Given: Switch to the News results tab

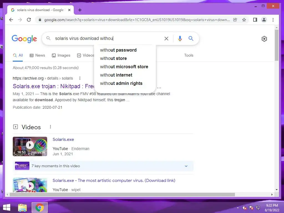Looking at the screenshot, I should [37, 55].
